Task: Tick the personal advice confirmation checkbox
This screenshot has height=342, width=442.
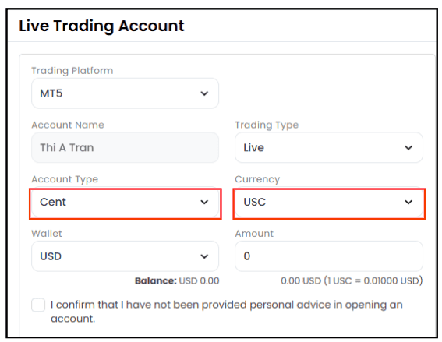Action: (38, 305)
